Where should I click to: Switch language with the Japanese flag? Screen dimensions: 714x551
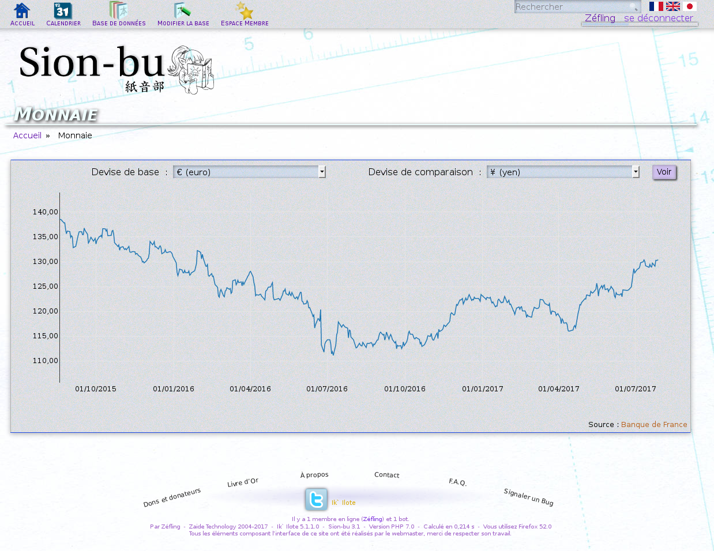(x=689, y=6)
